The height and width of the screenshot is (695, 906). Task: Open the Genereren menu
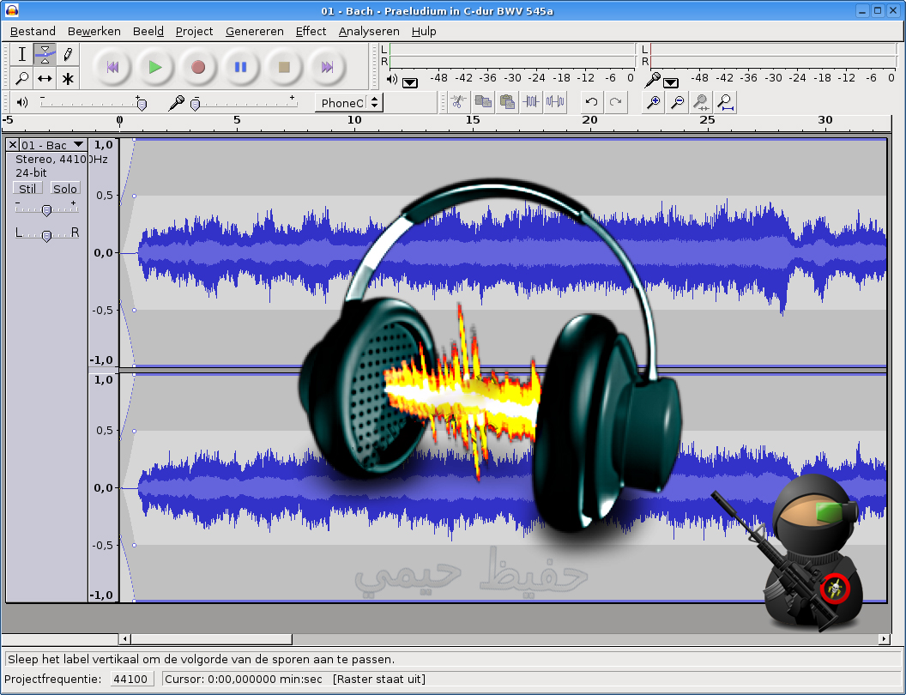pyautogui.click(x=255, y=31)
